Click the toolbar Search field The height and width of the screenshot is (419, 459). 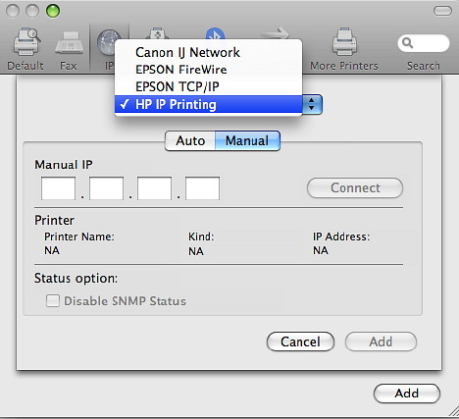point(424,43)
